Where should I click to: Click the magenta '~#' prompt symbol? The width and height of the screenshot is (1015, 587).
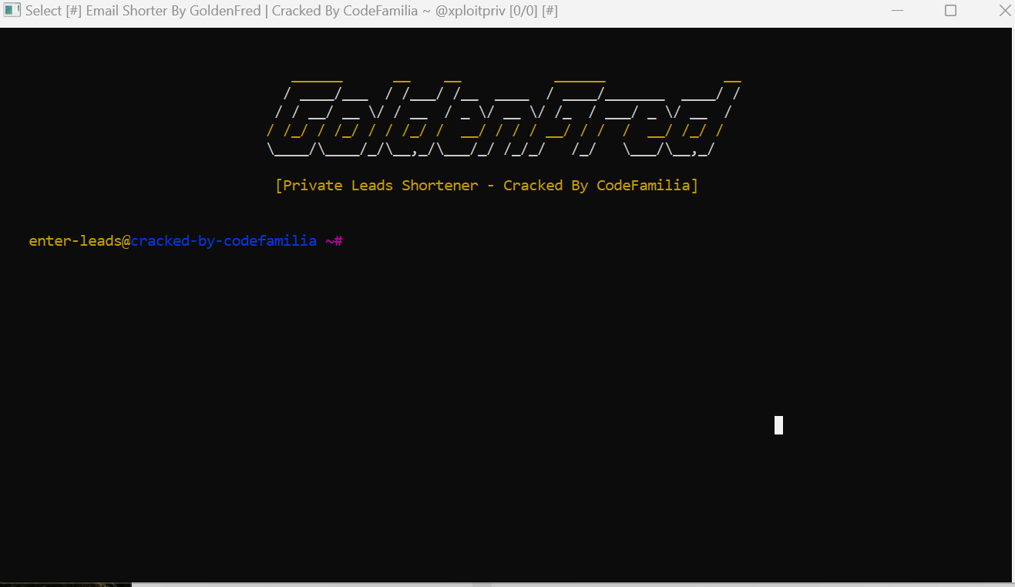[334, 241]
